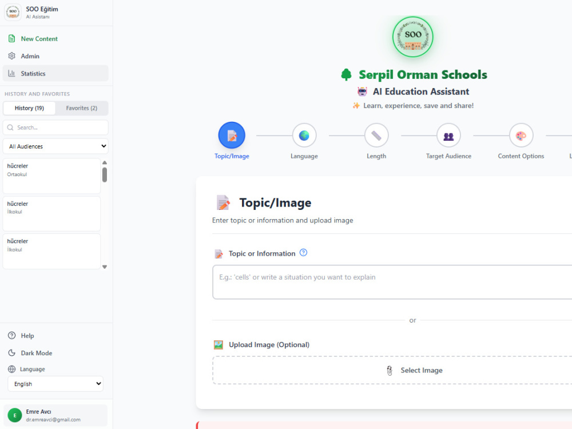Open the All Audiences dropdown

pos(55,146)
